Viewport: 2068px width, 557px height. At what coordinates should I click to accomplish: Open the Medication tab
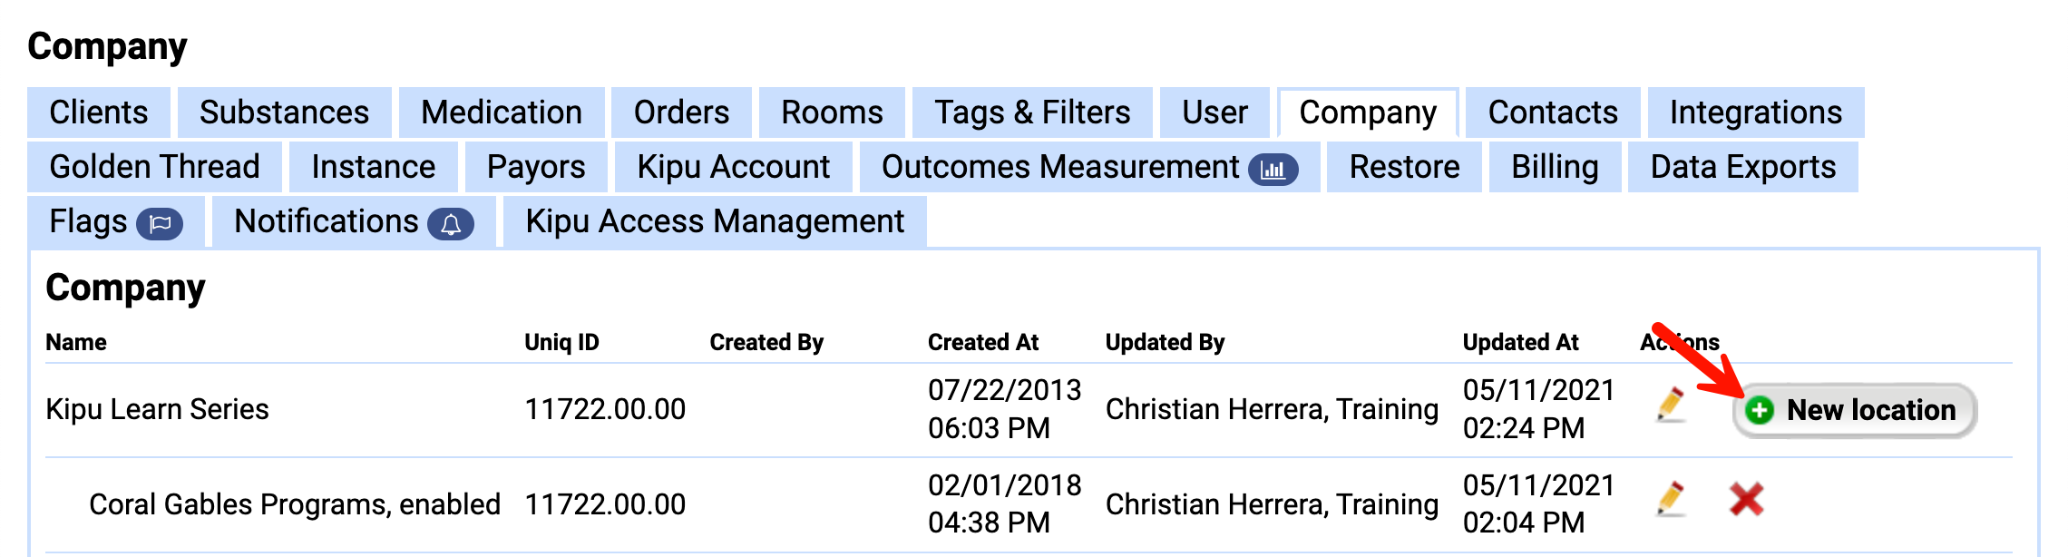tap(502, 112)
